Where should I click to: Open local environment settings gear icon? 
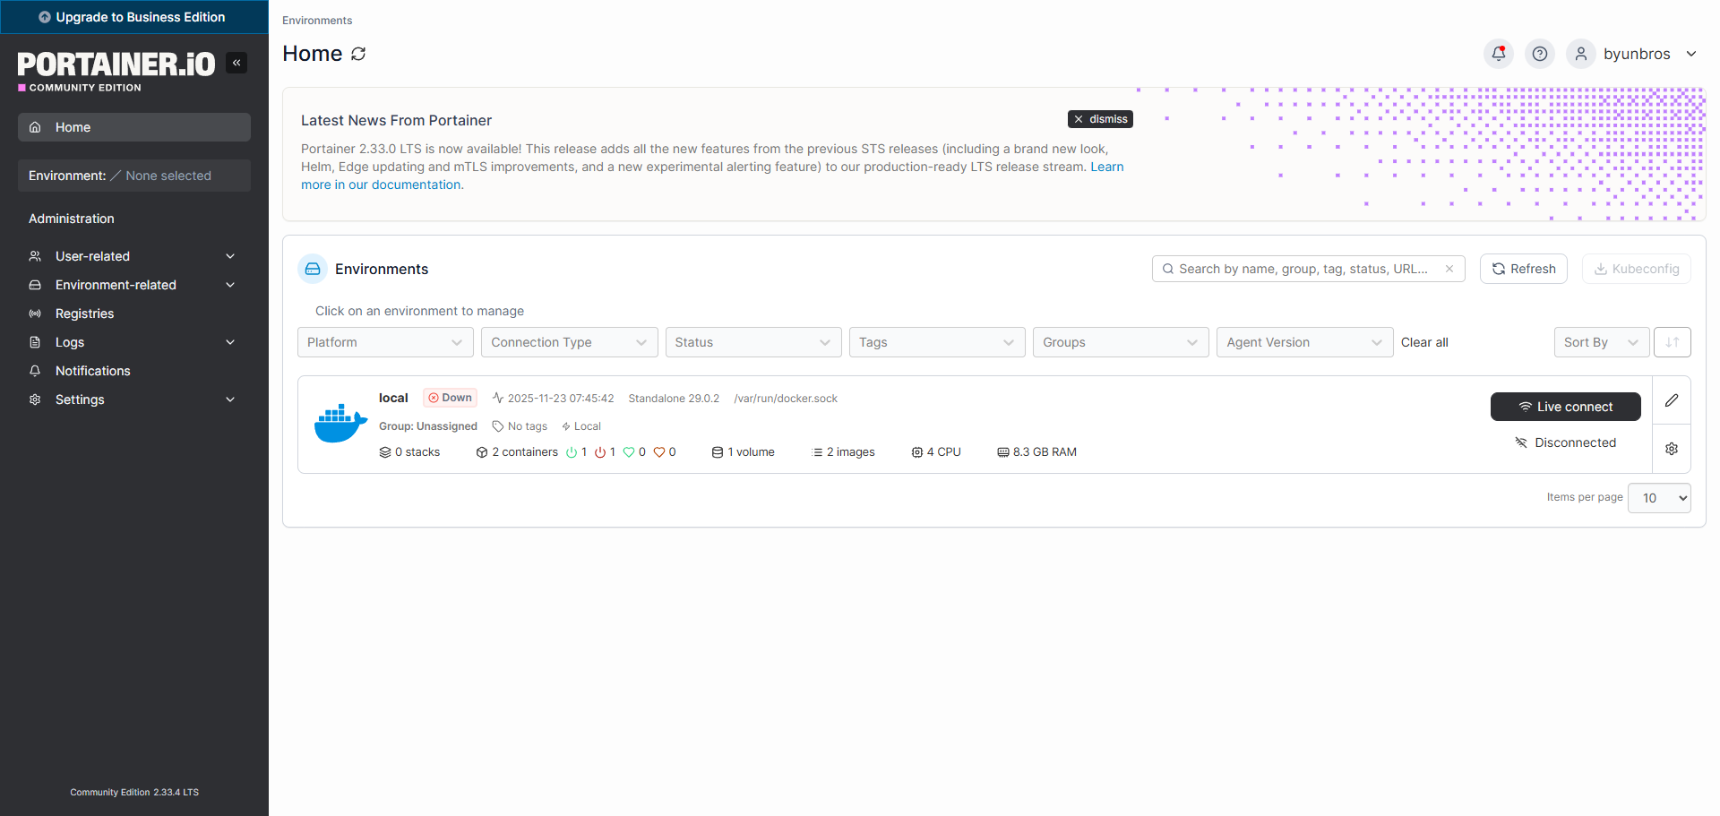pos(1672,449)
